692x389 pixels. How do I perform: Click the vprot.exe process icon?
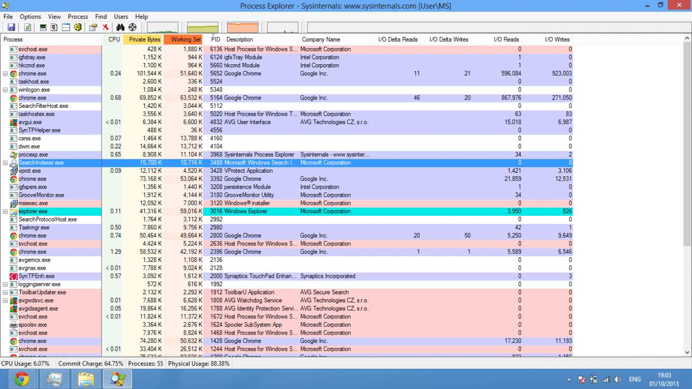14,171
